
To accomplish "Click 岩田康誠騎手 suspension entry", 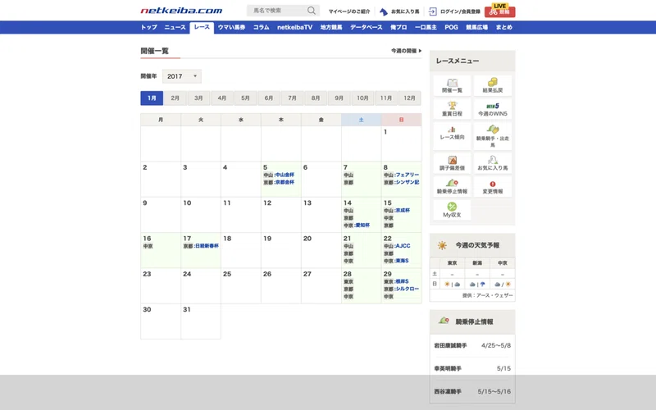I will (x=450, y=345).
